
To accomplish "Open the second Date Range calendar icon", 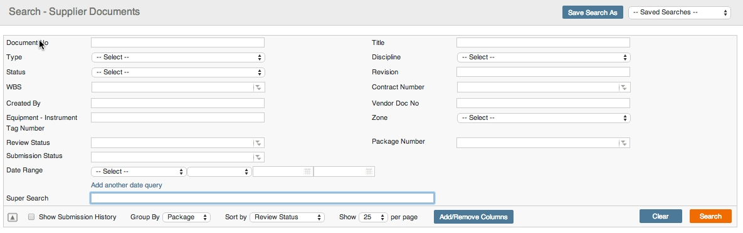I will 369,171.
